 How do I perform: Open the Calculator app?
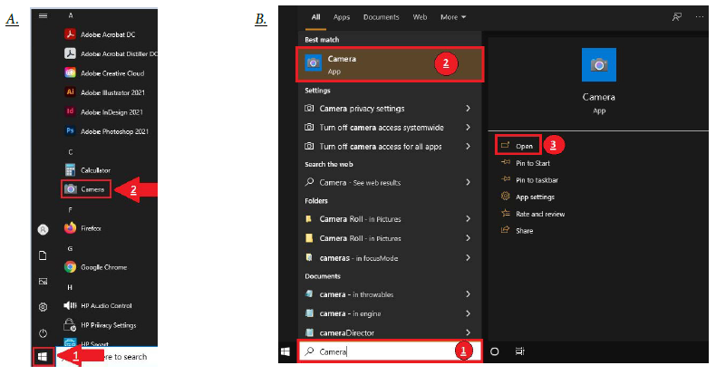(95, 169)
